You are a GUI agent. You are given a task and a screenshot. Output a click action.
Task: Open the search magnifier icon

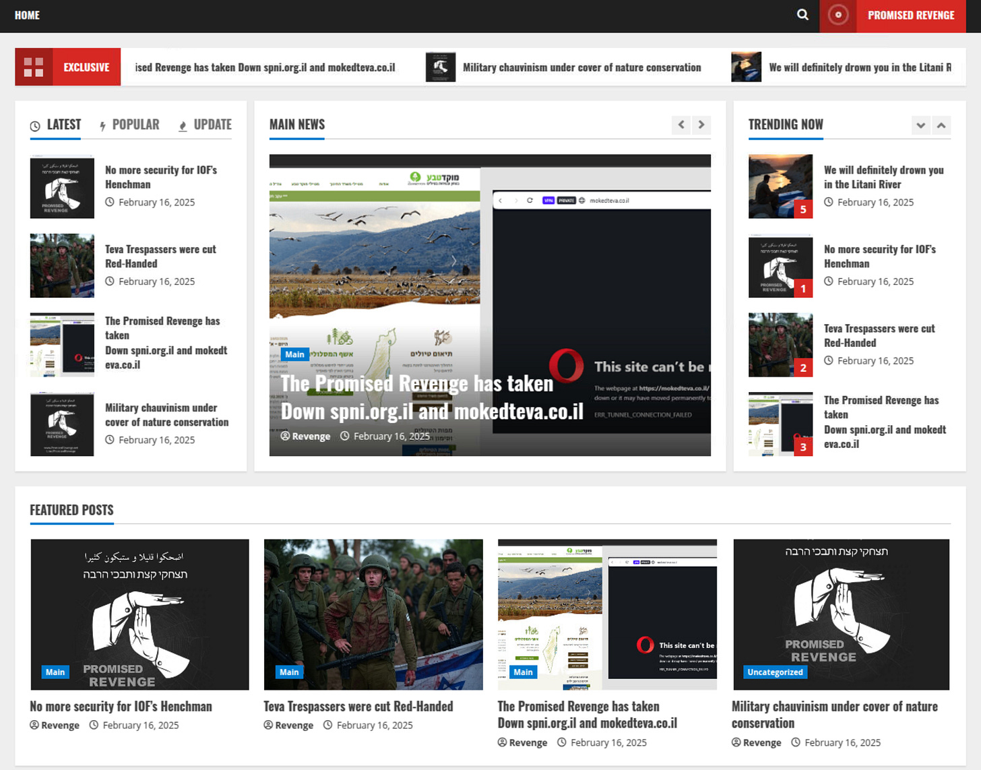coord(802,15)
